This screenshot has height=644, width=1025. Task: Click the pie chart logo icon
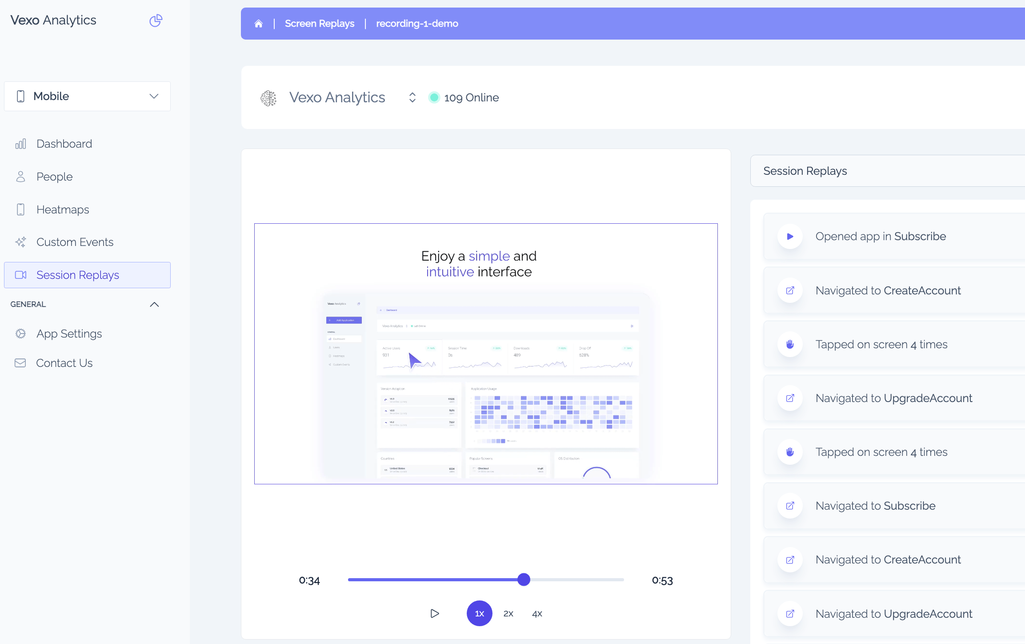(156, 20)
